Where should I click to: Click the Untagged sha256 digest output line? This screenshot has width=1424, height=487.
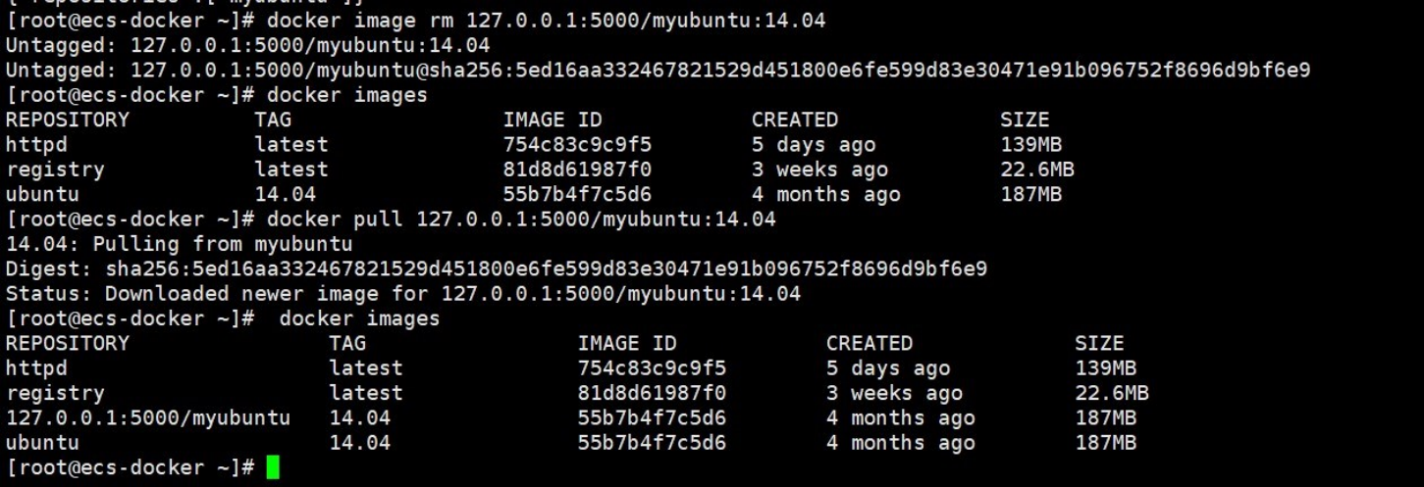click(658, 71)
